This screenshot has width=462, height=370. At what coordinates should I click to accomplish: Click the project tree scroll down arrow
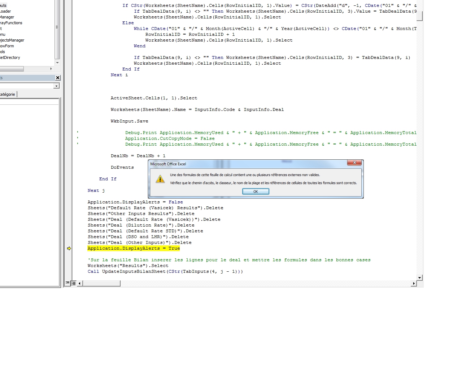point(57,63)
